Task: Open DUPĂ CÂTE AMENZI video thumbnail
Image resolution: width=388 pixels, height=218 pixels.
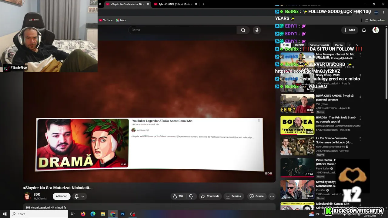Action: pyautogui.click(x=297, y=103)
